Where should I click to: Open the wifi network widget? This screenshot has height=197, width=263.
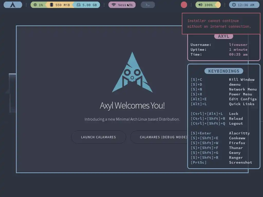click(x=122, y=5)
